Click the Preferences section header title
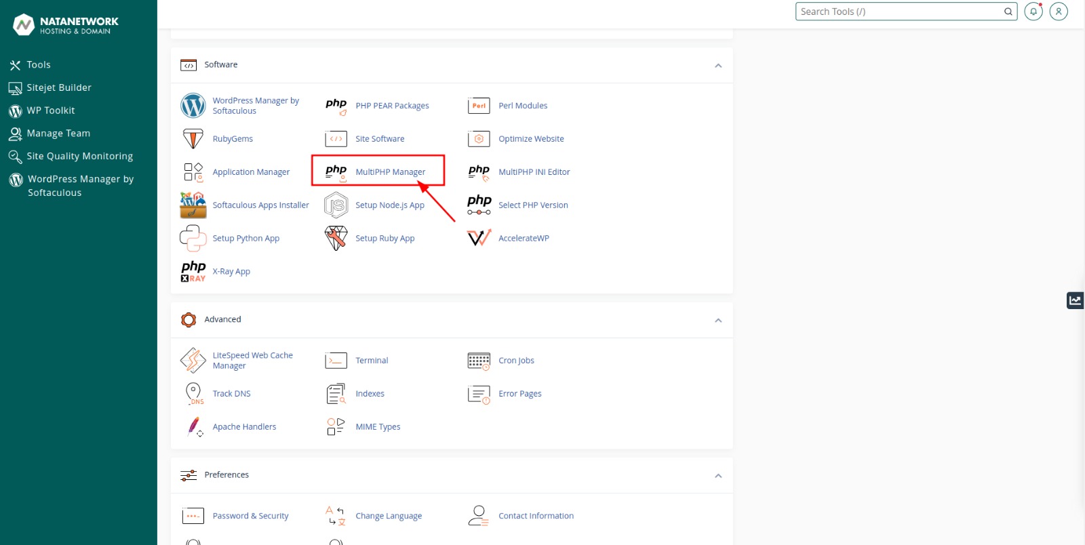Image resolution: width=1085 pixels, height=545 pixels. tap(226, 475)
